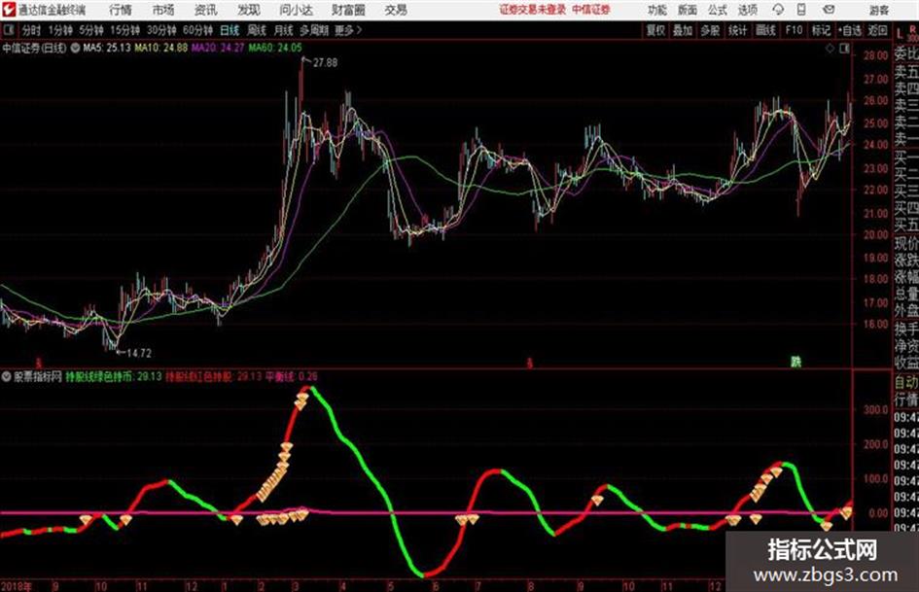The height and width of the screenshot is (592, 919).
Task: Toggle the left panel icon beside 分时
Action: [x=8, y=30]
